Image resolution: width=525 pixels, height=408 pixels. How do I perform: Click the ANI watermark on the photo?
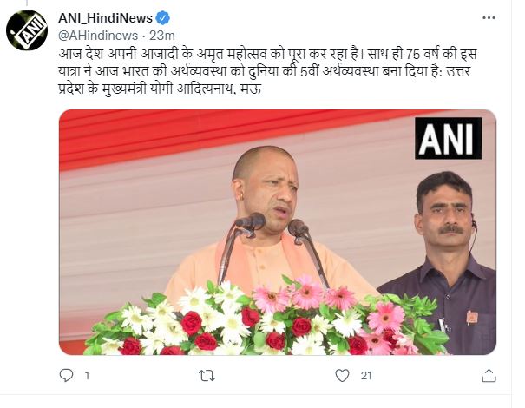[449, 138]
